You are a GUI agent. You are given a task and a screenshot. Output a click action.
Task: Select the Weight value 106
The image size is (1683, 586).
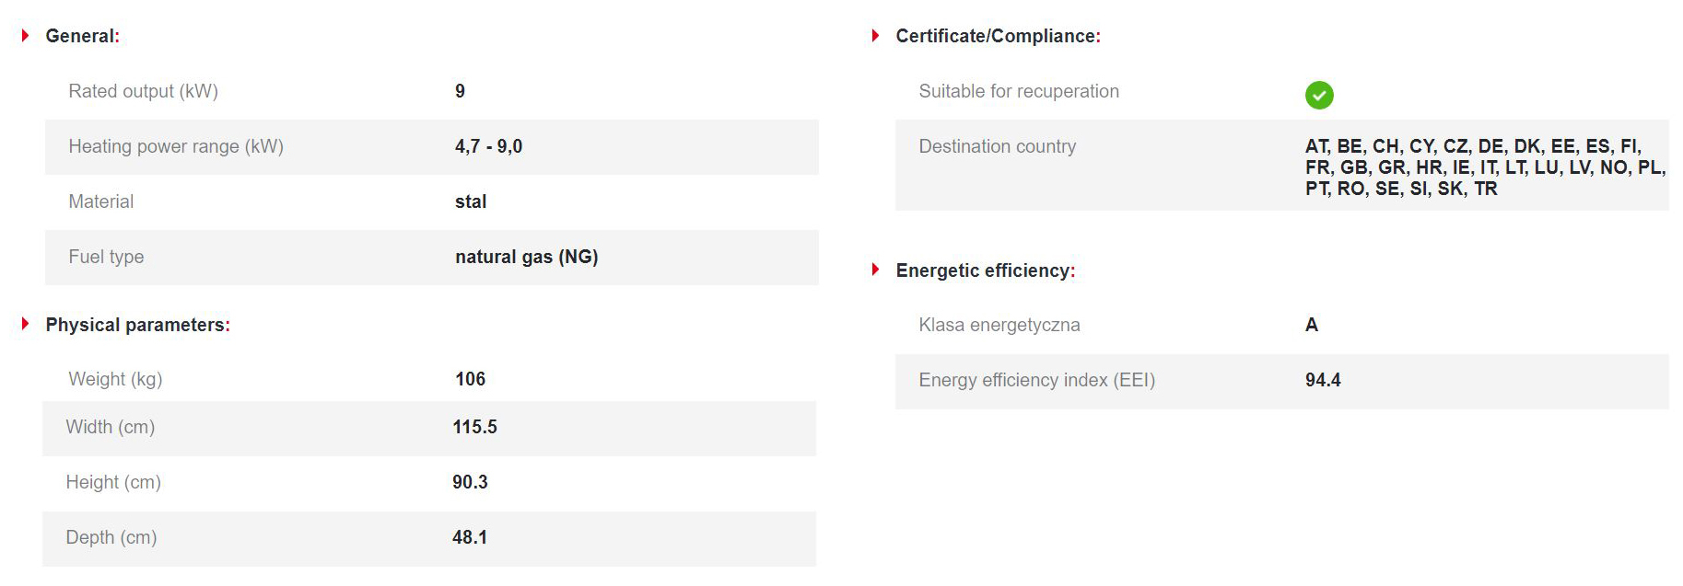coord(470,379)
